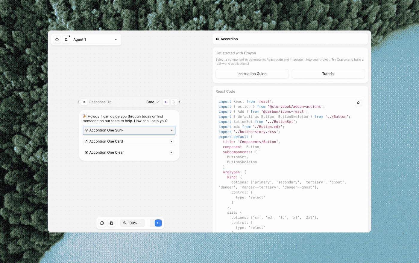Expand Accordion One Card with its chevron
Screen dimensions: 419x263
click(171, 141)
